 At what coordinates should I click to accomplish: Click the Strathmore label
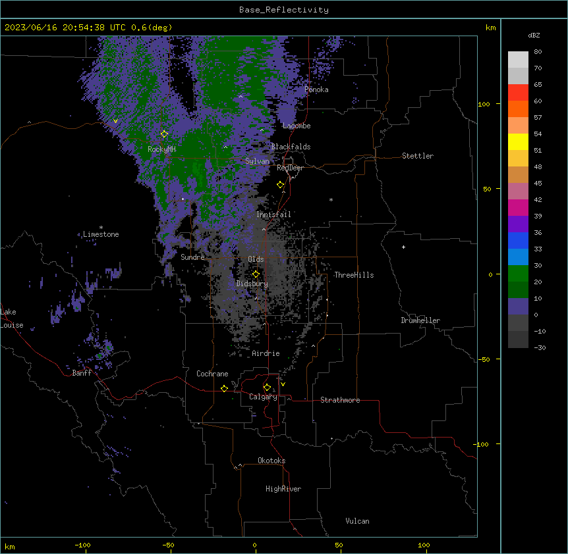pos(340,400)
